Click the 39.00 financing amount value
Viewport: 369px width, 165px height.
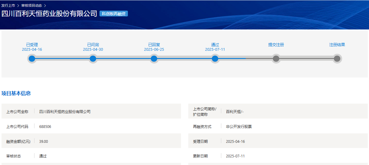(x=44, y=141)
